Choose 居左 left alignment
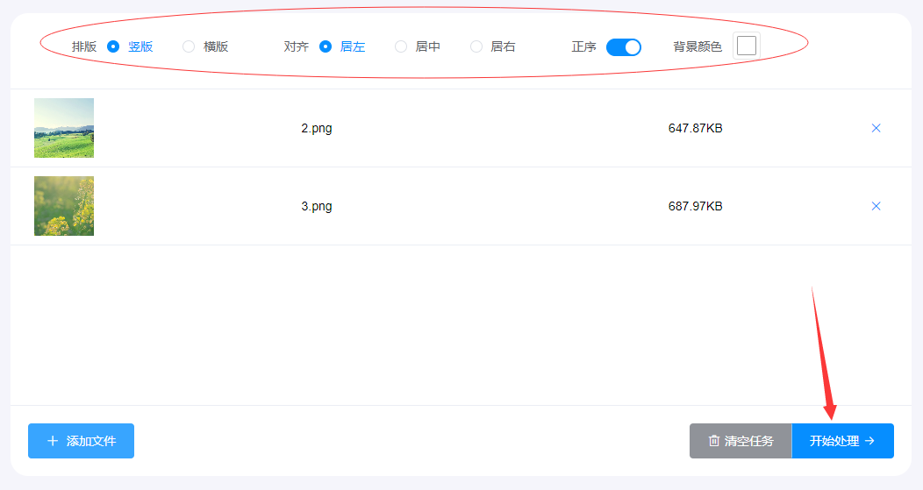Viewport: 923px width, 490px height. coord(326,46)
